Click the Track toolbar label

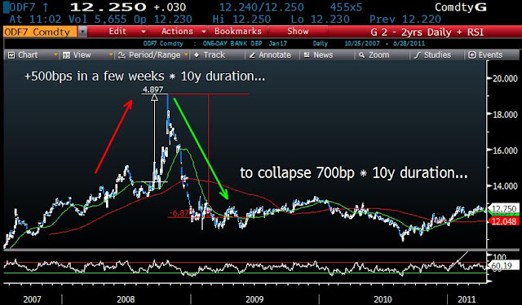[x=214, y=54]
